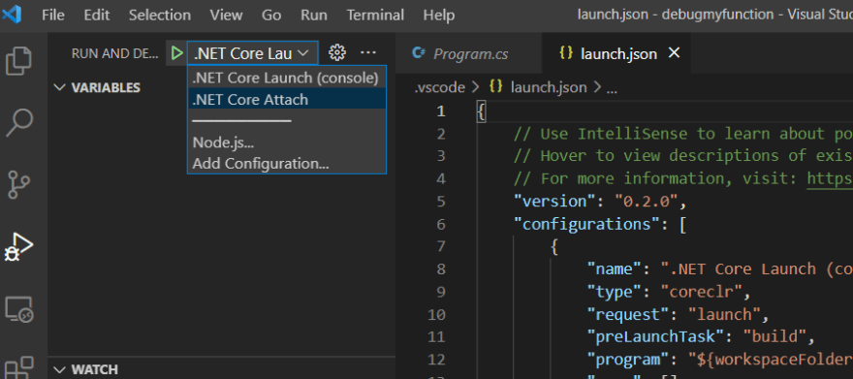Viewport: 853px width, 379px height.
Task: Switch to the Program.cs tab
Action: pyautogui.click(x=469, y=53)
